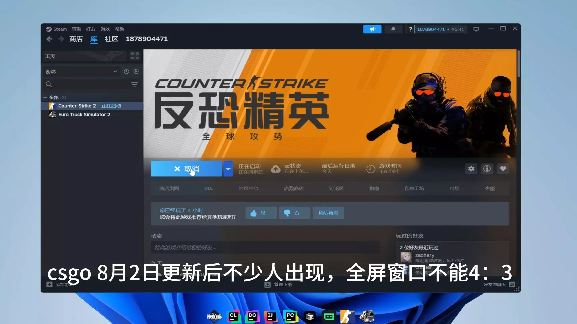577x324 pixels.
Task: Open 好友与聊天 friends list
Action: (499, 284)
